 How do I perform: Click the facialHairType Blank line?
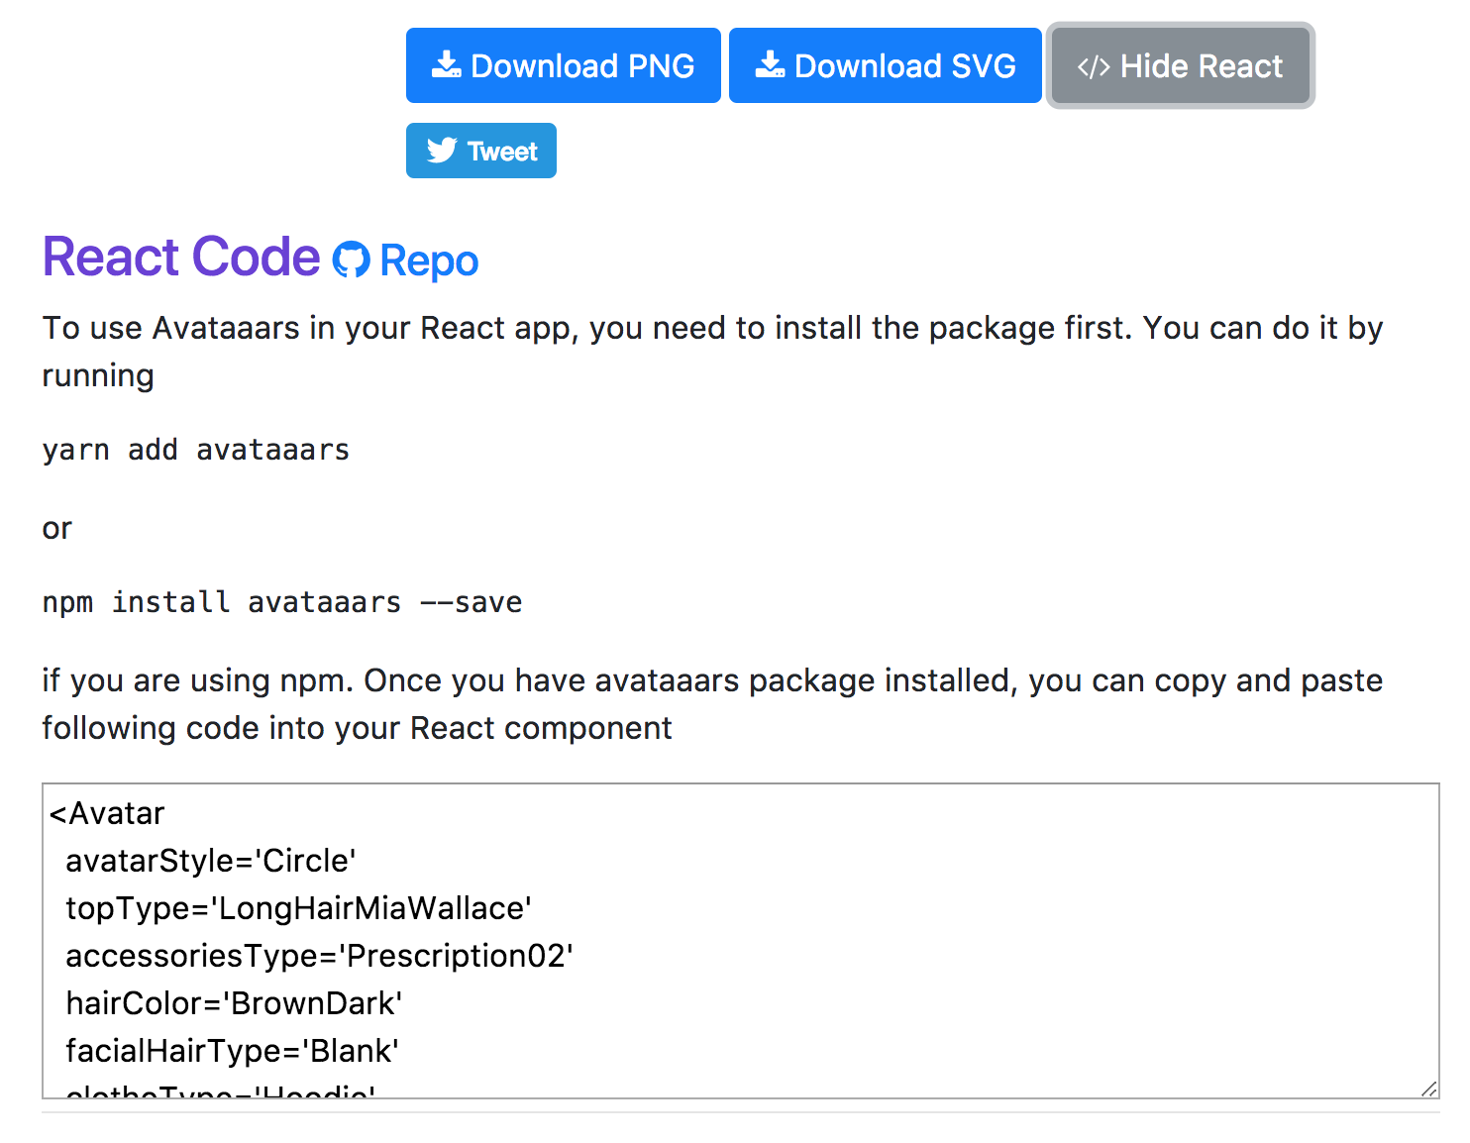(x=231, y=1051)
